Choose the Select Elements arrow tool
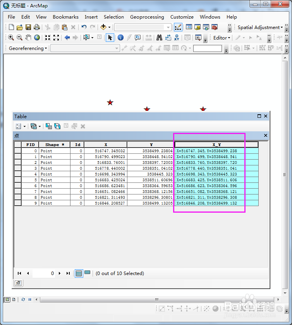The width and height of the screenshot is (292, 325). (110, 38)
